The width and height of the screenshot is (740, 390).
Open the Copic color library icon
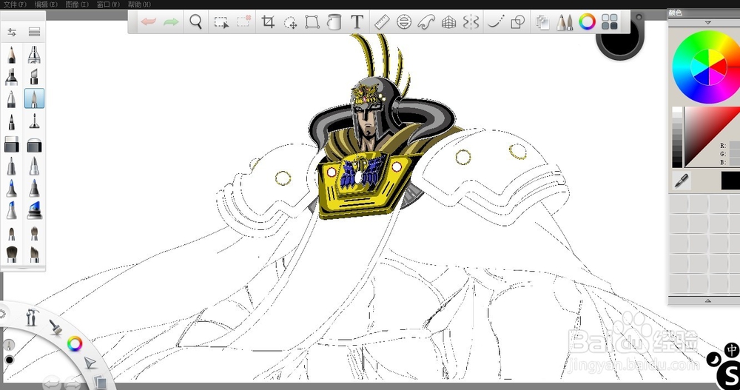(610, 21)
